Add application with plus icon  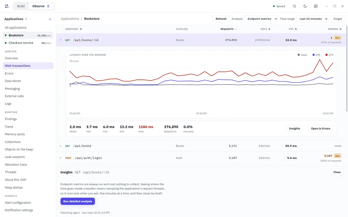pyautogui.click(x=50, y=19)
